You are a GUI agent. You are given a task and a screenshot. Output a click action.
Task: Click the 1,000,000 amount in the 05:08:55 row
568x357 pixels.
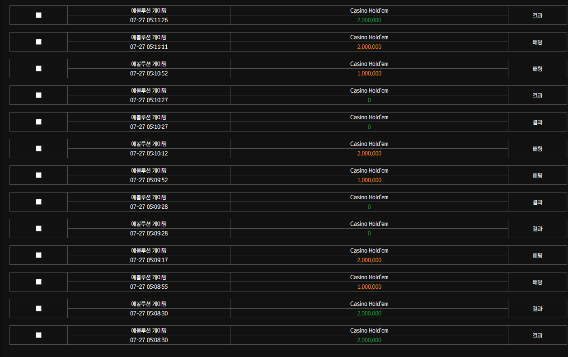(x=369, y=287)
